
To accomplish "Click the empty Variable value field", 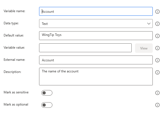I will tap(85, 48).
